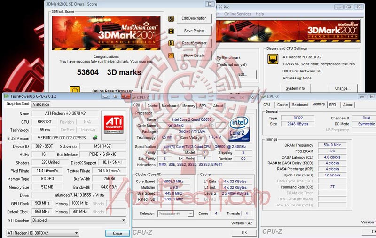Open the ATI CrossFire dropdown showing Disabled
This screenshot has height=238, width=376.
click(78, 220)
